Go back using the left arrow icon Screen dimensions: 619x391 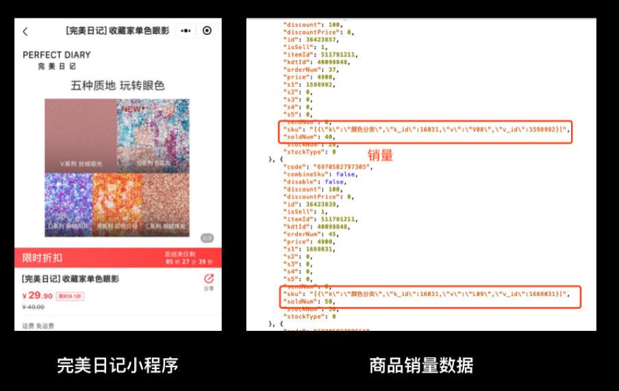[25, 31]
